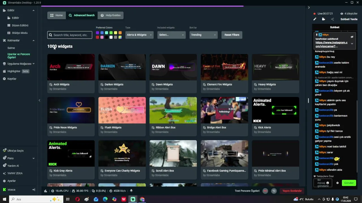Open the Kick Alerts thumbnail
The image size is (362, 203).
[275, 110]
